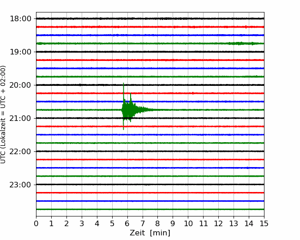Click the 'UTC (Lokalzeit = UTC + 02:00)' axis title
This screenshot has width=300, height=240.
(x=3, y=114)
